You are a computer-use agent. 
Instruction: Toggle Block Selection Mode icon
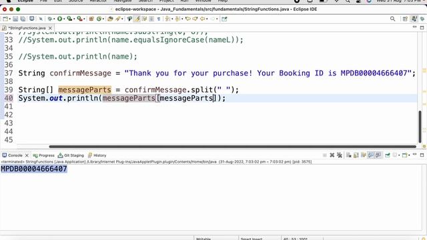click(x=151, y=19)
